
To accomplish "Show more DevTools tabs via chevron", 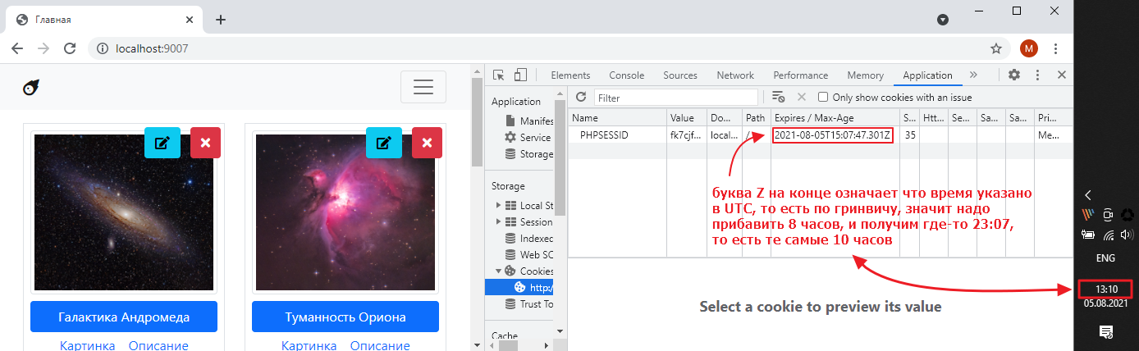I will 974,75.
